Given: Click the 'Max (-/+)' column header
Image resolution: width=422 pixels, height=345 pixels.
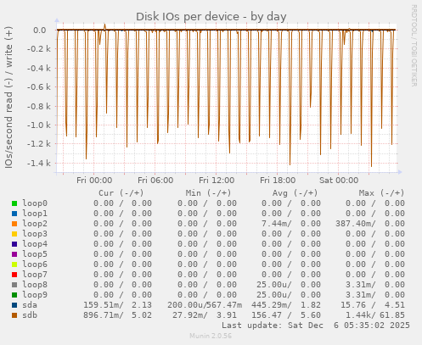Looking at the screenshot, I should tap(381, 193).
